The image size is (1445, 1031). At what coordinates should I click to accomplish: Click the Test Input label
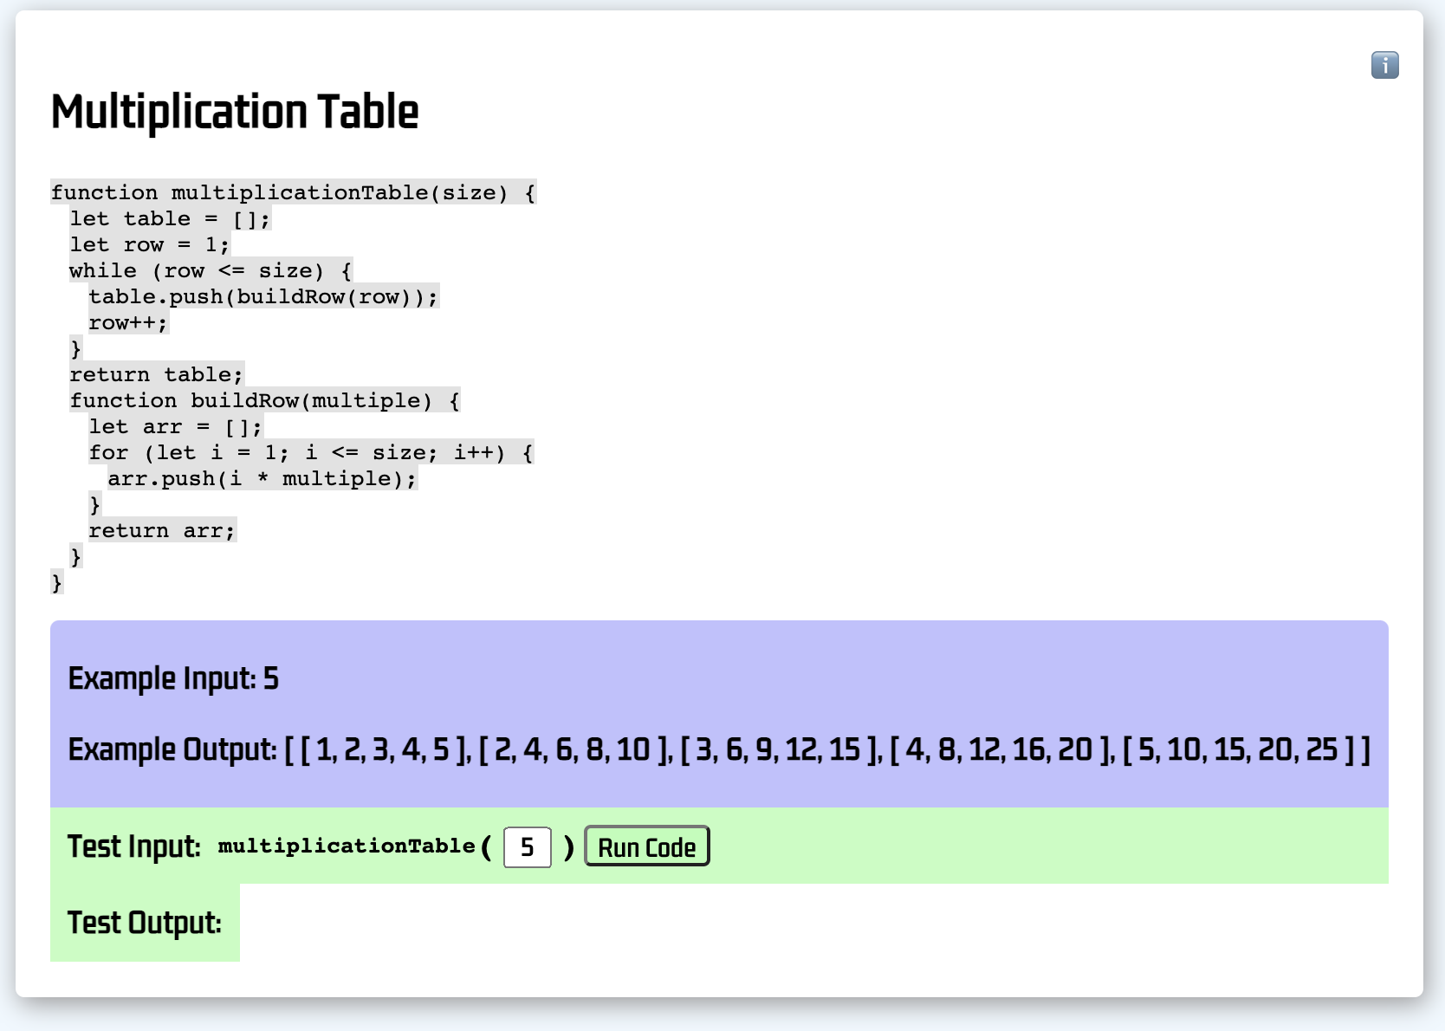(133, 846)
